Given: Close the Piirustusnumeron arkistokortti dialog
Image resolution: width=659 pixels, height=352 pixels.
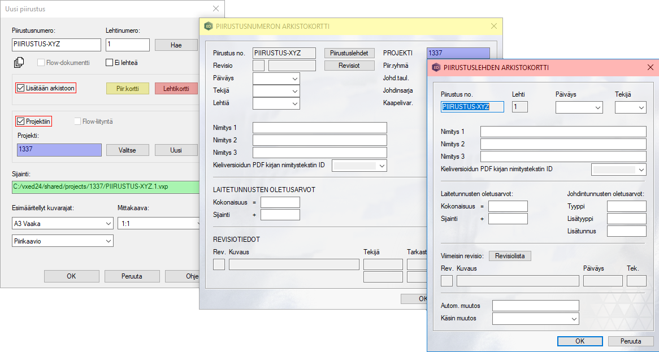Looking at the screenshot, I should coord(493,26).
